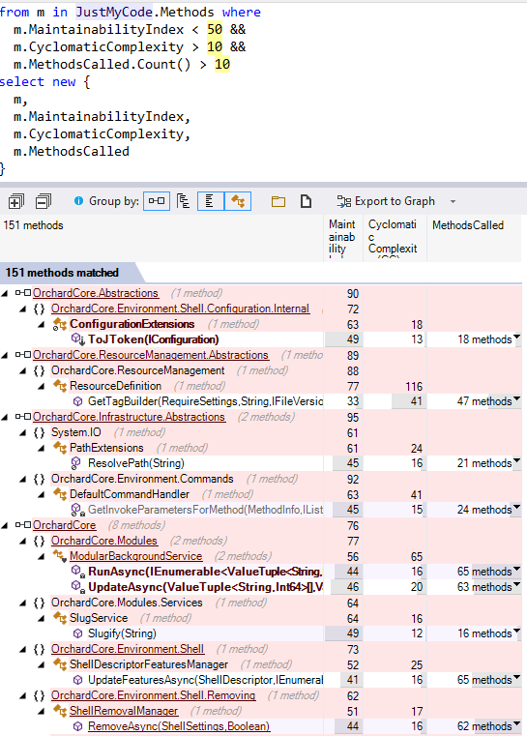
Task: Collapse OrchardCore.ResourceManagement.Abstractions assembly node
Action: click(x=5, y=355)
